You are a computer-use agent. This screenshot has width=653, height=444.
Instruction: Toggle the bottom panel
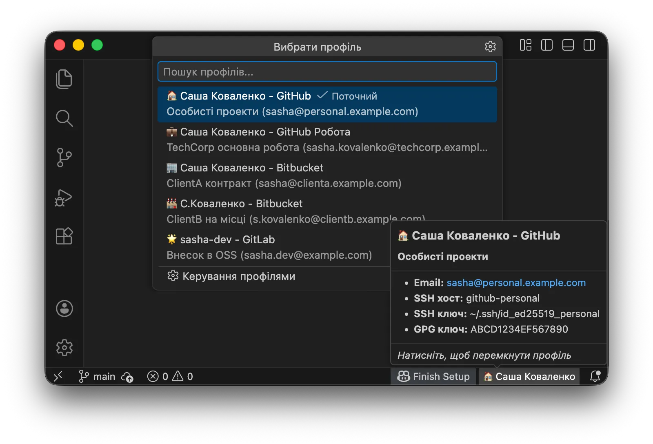568,45
